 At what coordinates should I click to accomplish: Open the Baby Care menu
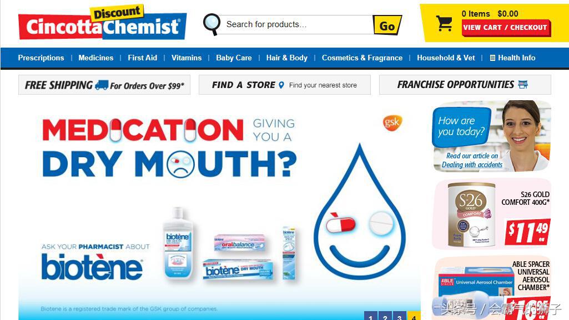[x=234, y=58]
